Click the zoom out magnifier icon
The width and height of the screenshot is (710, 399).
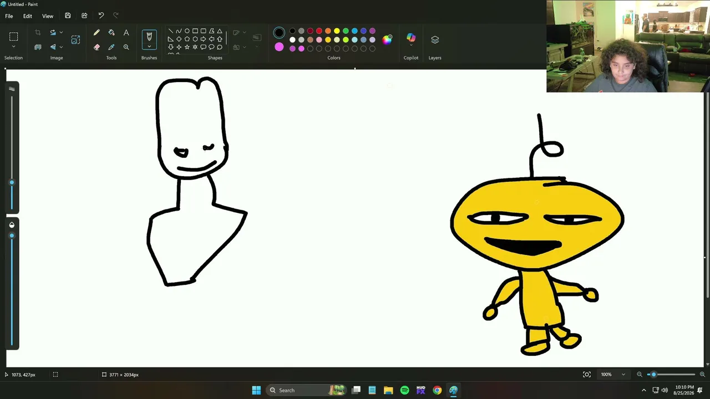click(640, 375)
